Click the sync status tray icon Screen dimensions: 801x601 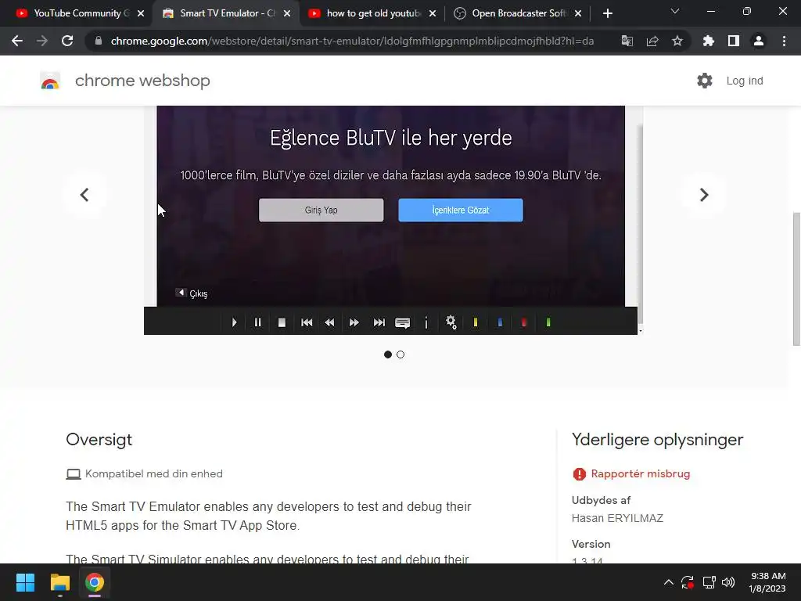[688, 582]
